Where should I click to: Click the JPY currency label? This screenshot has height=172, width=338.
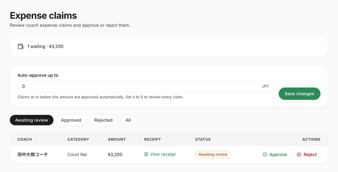coord(265,86)
